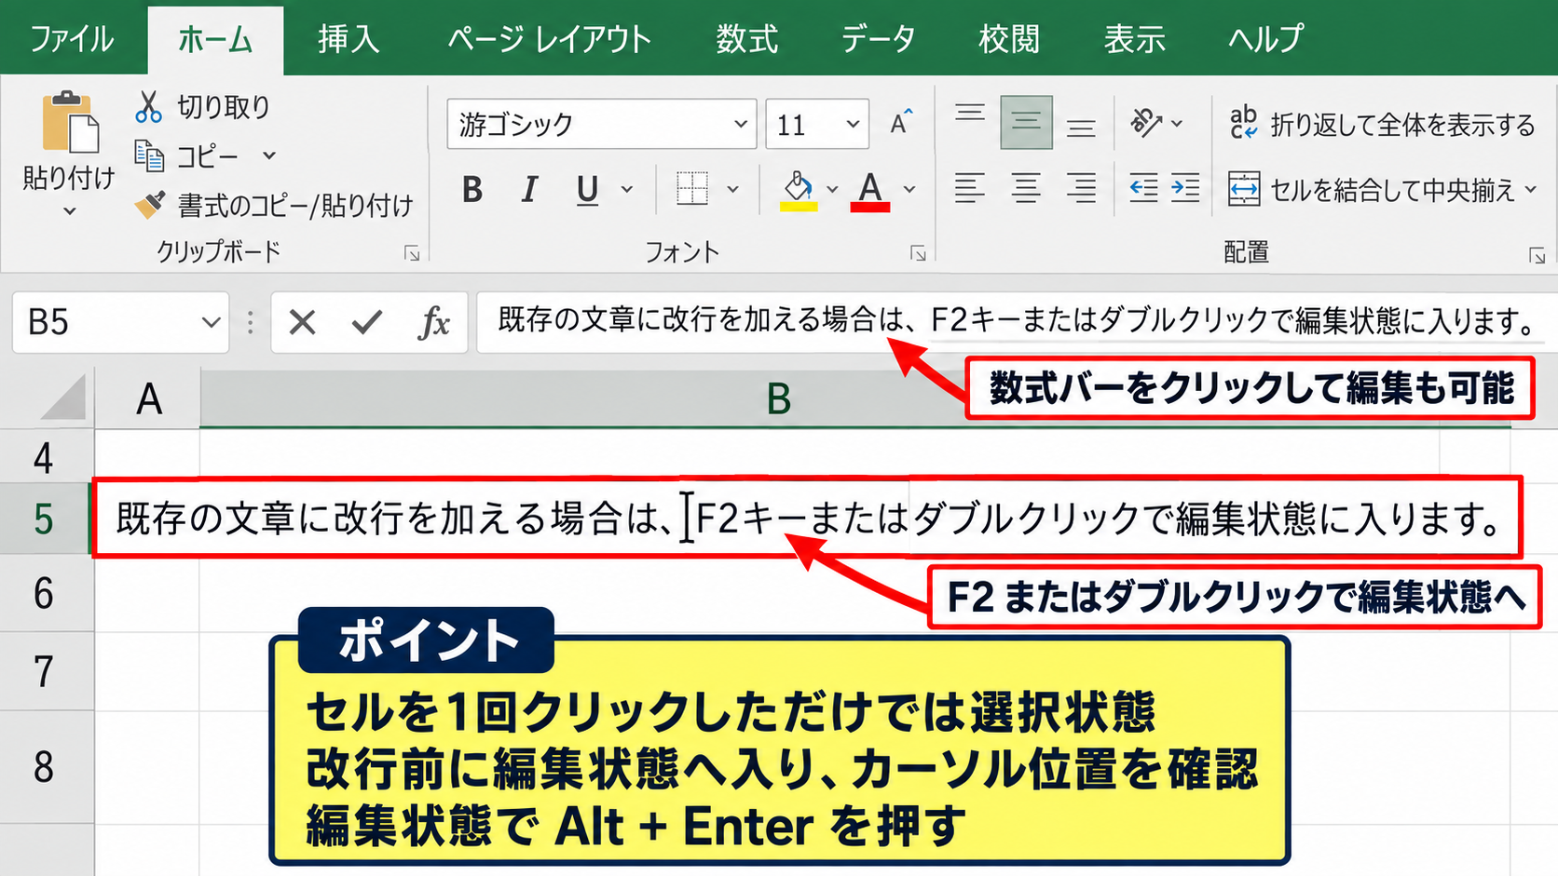Open clipboard group dialog launcher

[412, 254]
